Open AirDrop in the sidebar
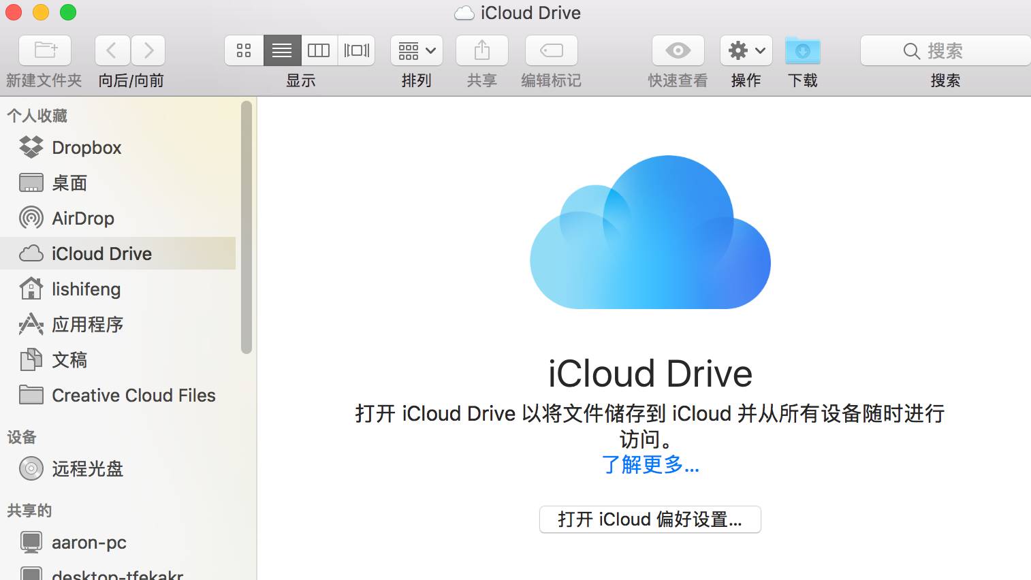This screenshot has height=580, width=1031. [118, 219]
